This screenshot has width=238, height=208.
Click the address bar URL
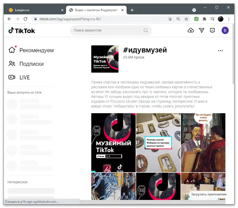click(70, 19)
